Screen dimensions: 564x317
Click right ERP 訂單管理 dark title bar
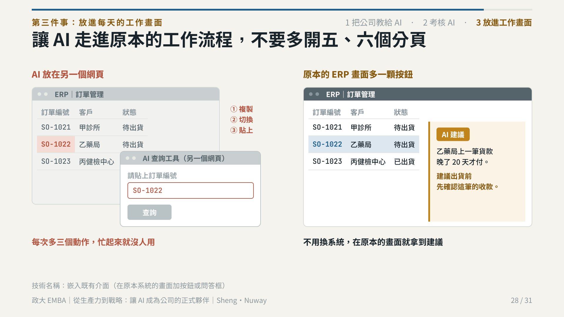[x=417, y=94]
